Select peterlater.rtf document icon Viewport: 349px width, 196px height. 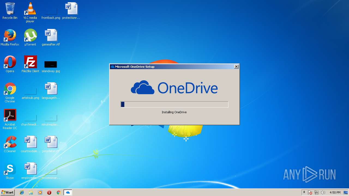(51, 144)
